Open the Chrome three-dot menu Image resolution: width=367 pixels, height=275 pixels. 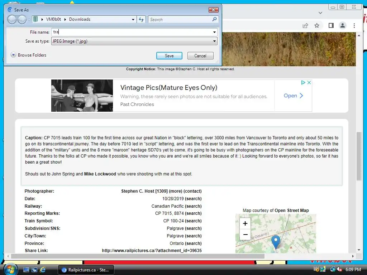pos(354,25)
